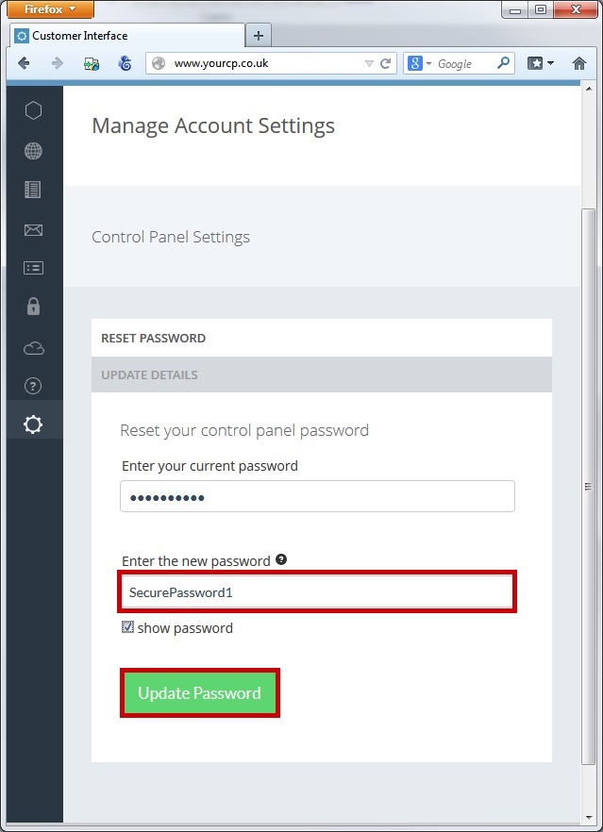Open a new browser tab

point(258,36)
